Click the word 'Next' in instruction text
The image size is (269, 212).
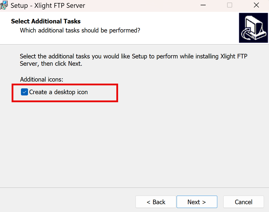click(74, 64)
